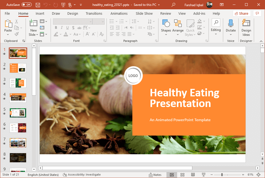Insert a New Slide icon
This screenshot has width=265, height=178.
pos(33,24)
